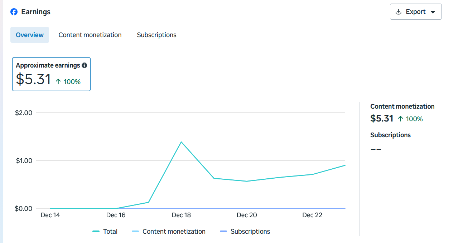Click the Subscriptions heading in right sidebar
Viewport: 449px width, 243px height.
click(390, 135)
